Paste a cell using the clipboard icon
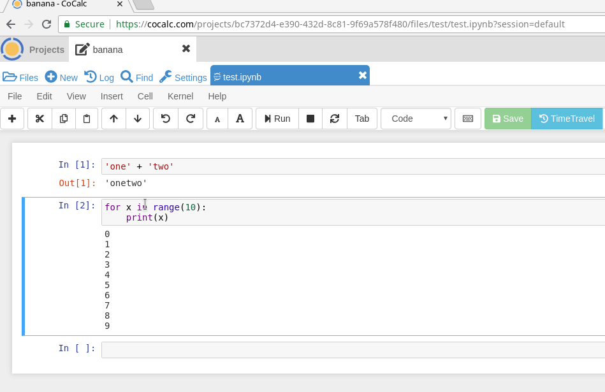 click(87, 119)
